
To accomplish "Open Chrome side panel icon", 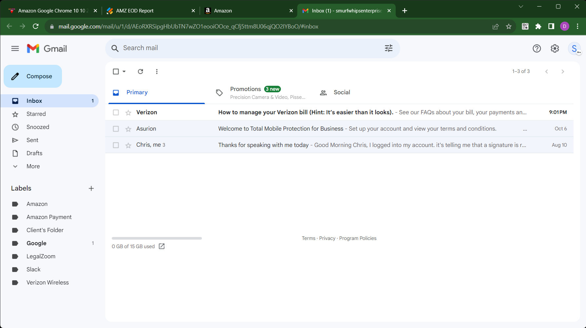I will (x=551, y=27).
